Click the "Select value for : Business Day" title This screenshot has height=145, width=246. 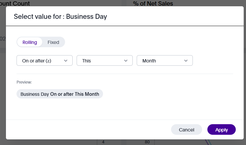point(60,17)
